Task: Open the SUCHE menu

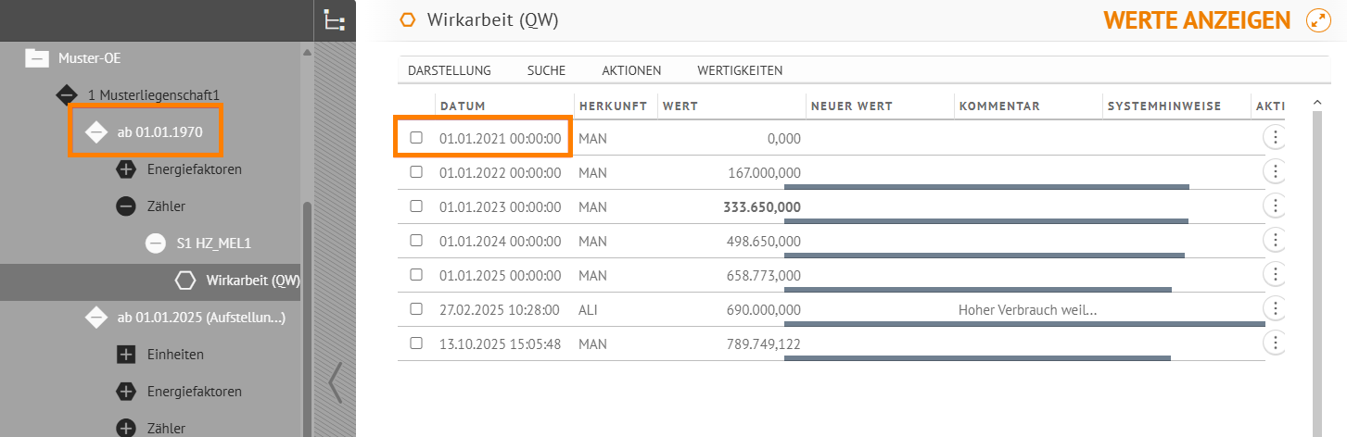Action: click(x=546, y=70)
